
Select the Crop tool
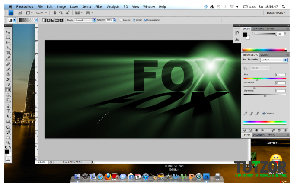pos(8,53)
